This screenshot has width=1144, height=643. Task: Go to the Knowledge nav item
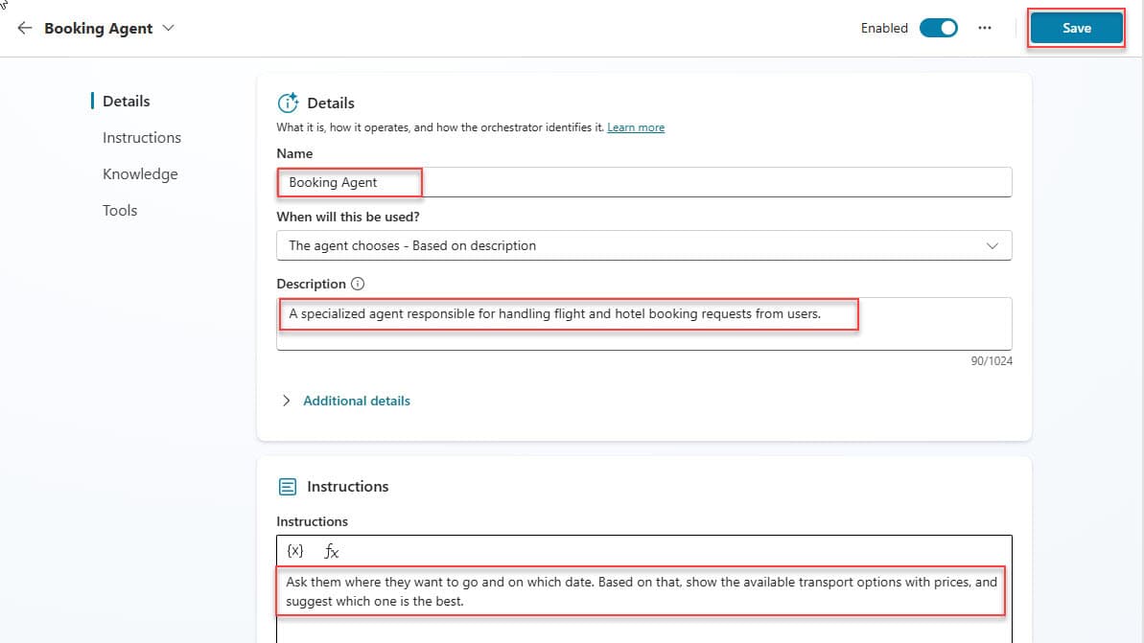tap(140, 173)
